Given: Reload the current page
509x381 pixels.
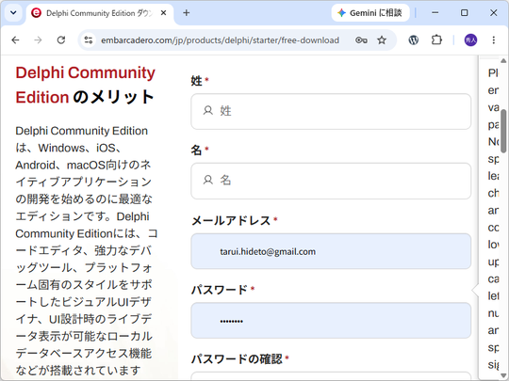Looking at the screenshot, I should 61,40.
